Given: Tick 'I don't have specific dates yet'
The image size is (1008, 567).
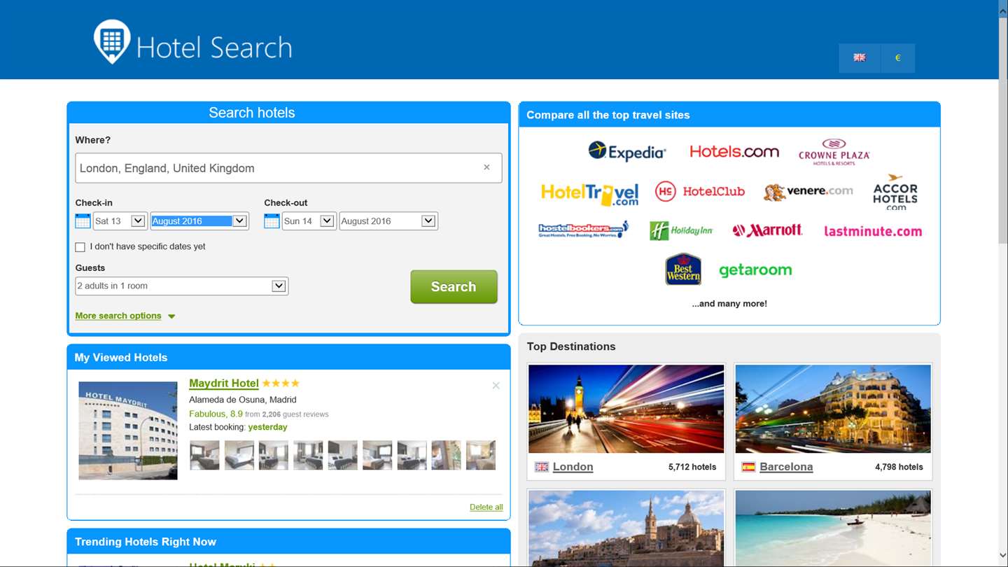Looking at the screenshot, I should [x=80, y=247].
